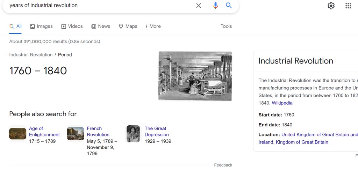Click inside the search query text field
The height and width of the screenshot is (170, 358).
pyautogui.click(x=100, y=6)
